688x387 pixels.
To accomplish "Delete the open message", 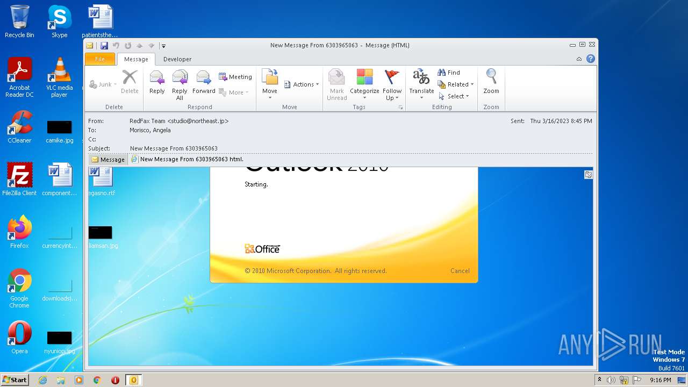I will tap(130, 83).
